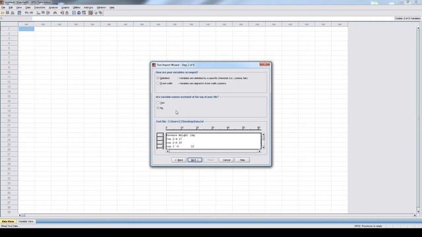This screenshot has width=422, height=237.
Task: Click the data editor vertical scroll-up arrow
Action: click(418, 28)
